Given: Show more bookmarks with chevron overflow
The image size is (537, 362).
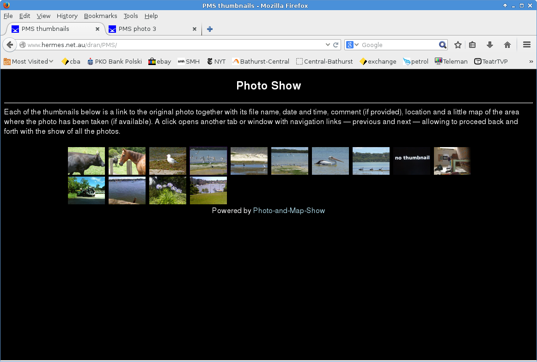Looking at the screenshot, I should 531,61.
